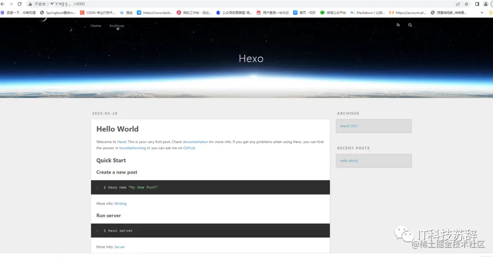493x257 pixels.
Task: Open the 微信公众平台 bookmark
Action: click(x=333, y=13)
